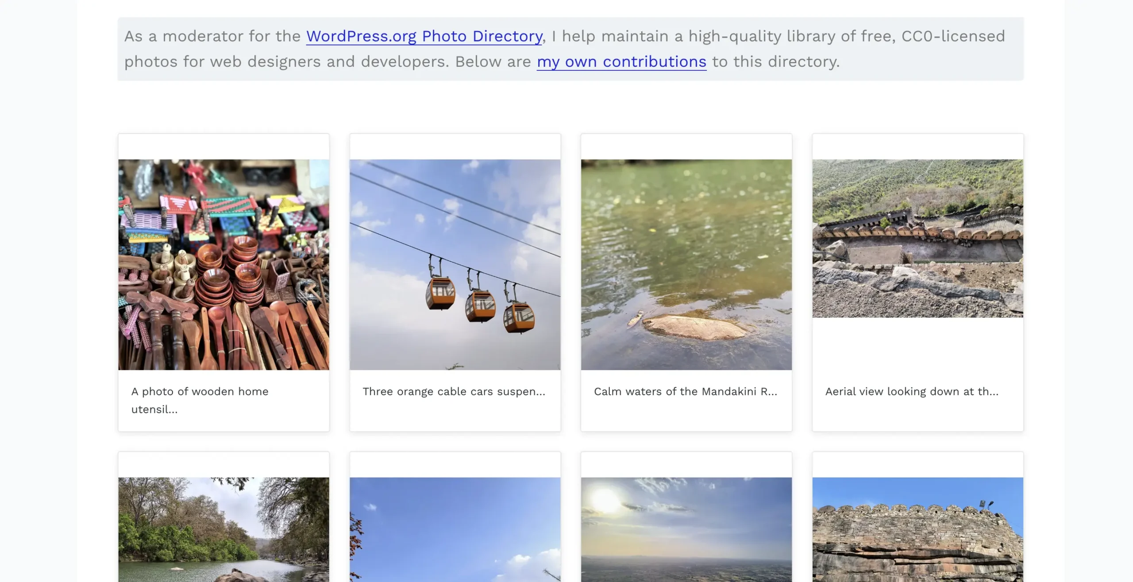Open the aerial fort wall photo
Viewport: 1133px width, 582px height.
click(917, 238)
